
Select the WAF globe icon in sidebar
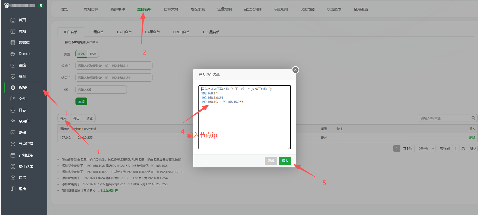(x=13, y=88)
